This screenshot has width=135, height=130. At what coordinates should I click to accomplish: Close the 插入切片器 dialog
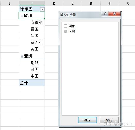pyautogui.click(x=114, y=14)
